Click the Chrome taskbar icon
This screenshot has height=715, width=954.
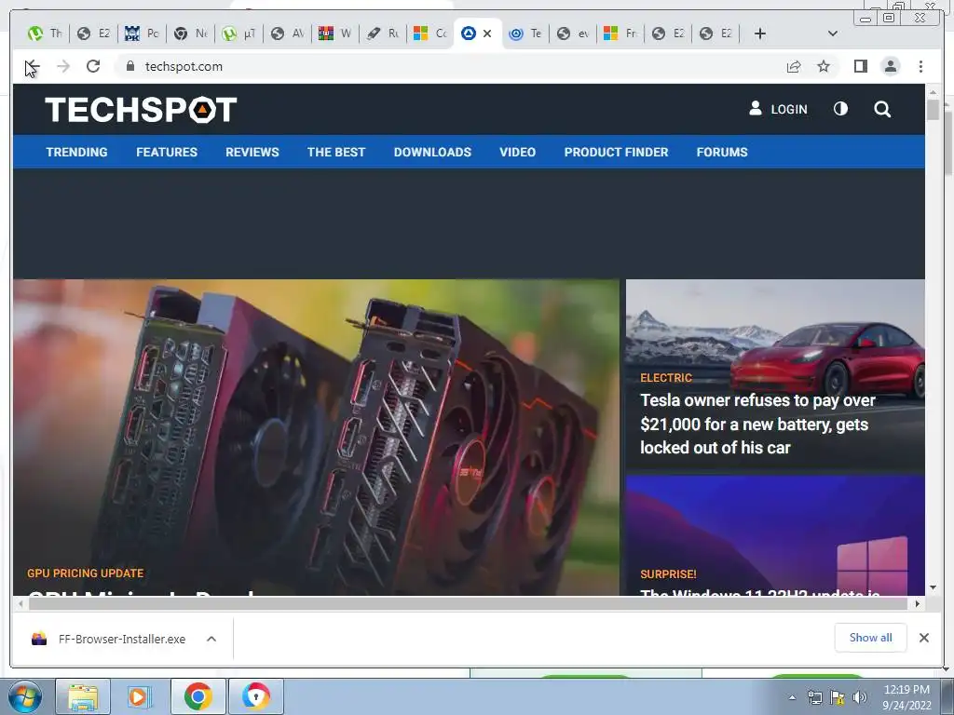pos(198,696)
